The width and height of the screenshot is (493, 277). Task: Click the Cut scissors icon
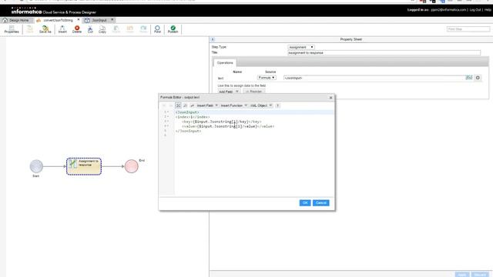pyautogui.click(x=90, y=29)
